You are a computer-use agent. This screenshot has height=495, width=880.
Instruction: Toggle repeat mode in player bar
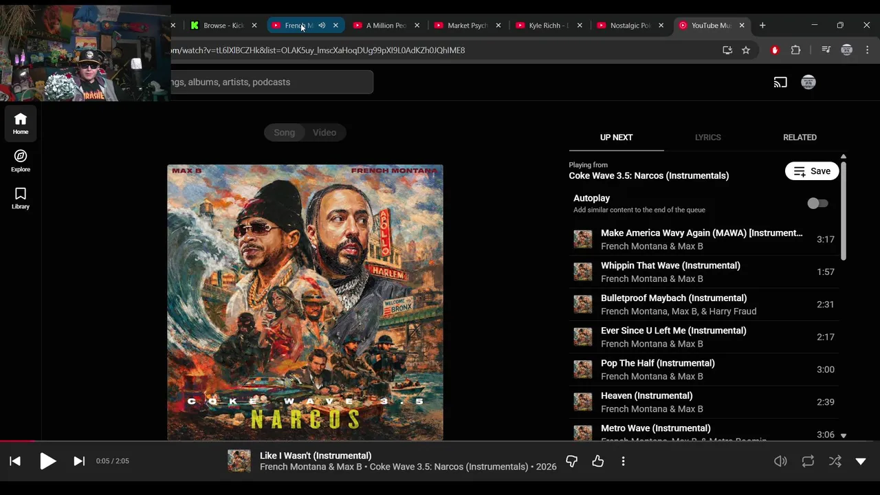click(808, 461)
